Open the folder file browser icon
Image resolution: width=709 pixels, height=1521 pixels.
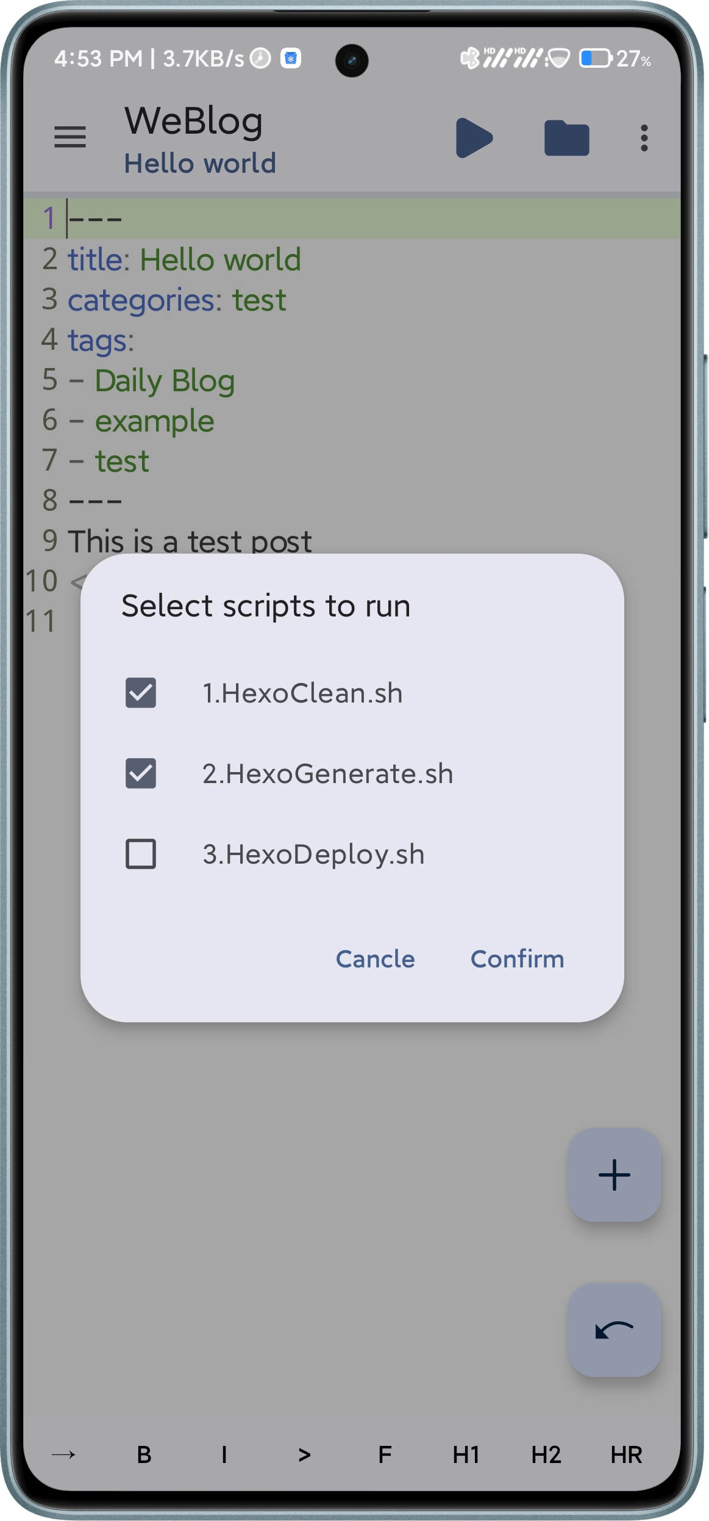(566, 138)
